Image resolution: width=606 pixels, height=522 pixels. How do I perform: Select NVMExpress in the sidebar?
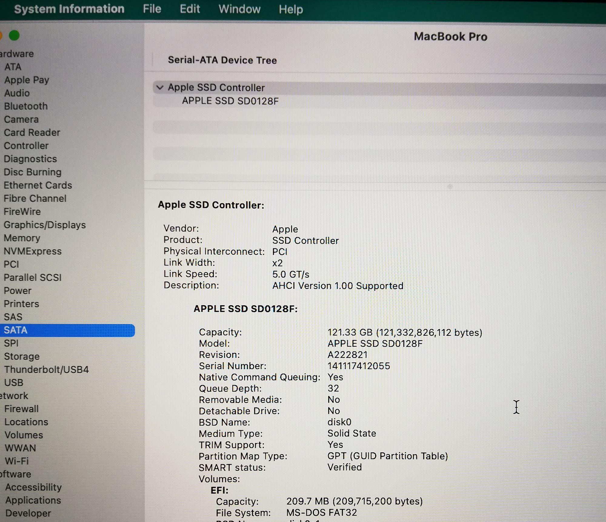pyautogui.click(x=32, y=251)
